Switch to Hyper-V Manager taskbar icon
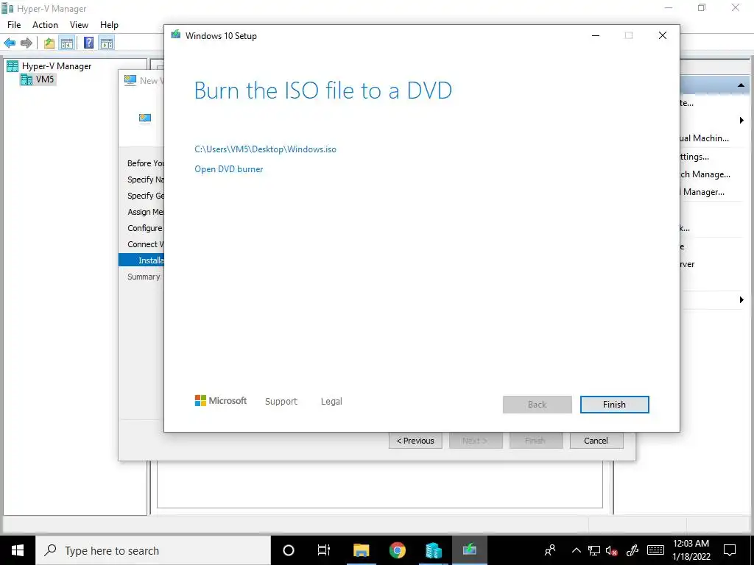754x565 pixels. 433,550
